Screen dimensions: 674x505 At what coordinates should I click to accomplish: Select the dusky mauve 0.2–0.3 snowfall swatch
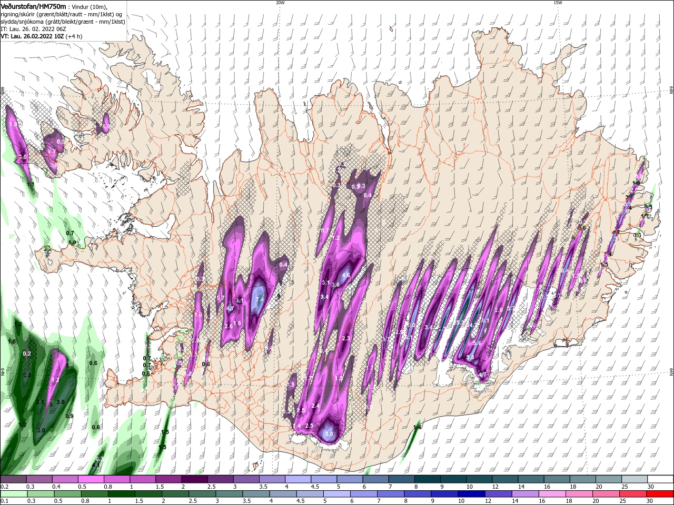[13, 479]
